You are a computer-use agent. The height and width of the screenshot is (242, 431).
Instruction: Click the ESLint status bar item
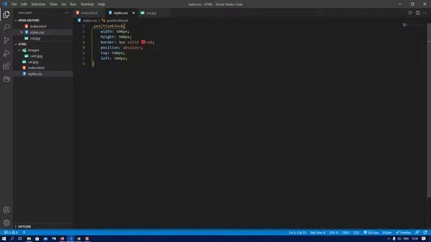click(387, 233)
